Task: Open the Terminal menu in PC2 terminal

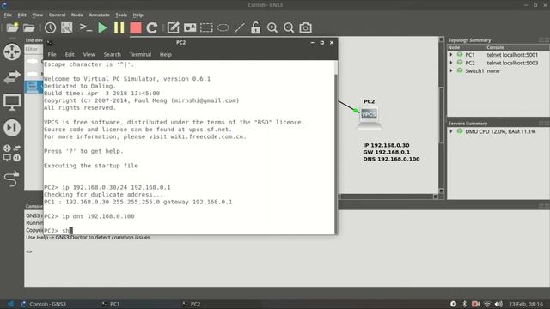Action: point(140,54)
